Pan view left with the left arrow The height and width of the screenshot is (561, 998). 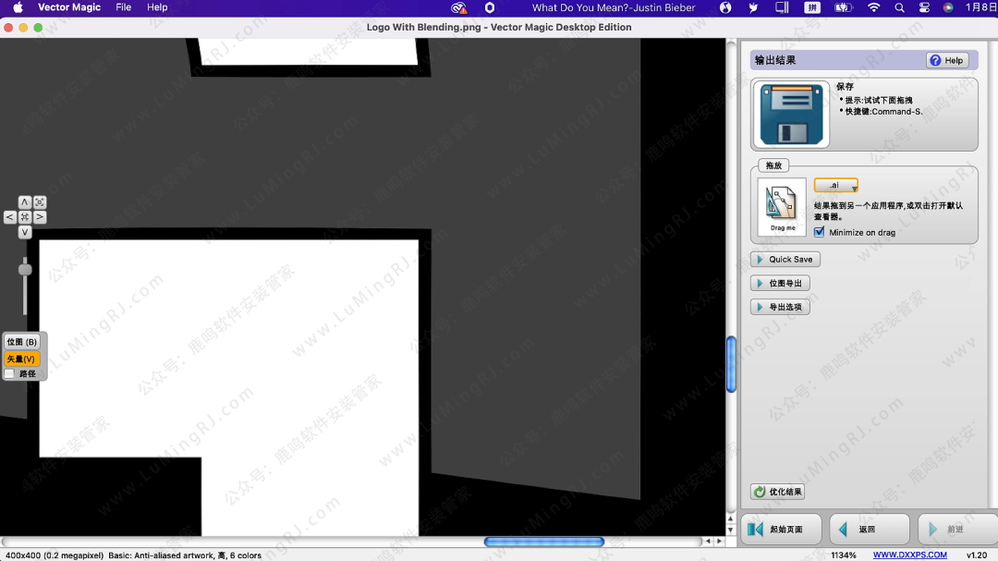click(x=10, y=217)
